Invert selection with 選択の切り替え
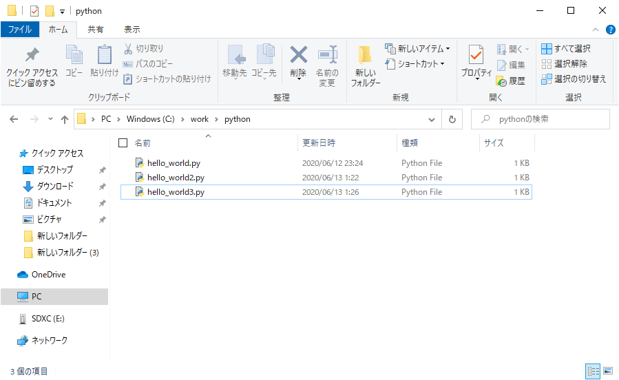This screenshot has height=380, width=619. pyautogui.click(x=574, y=79)
